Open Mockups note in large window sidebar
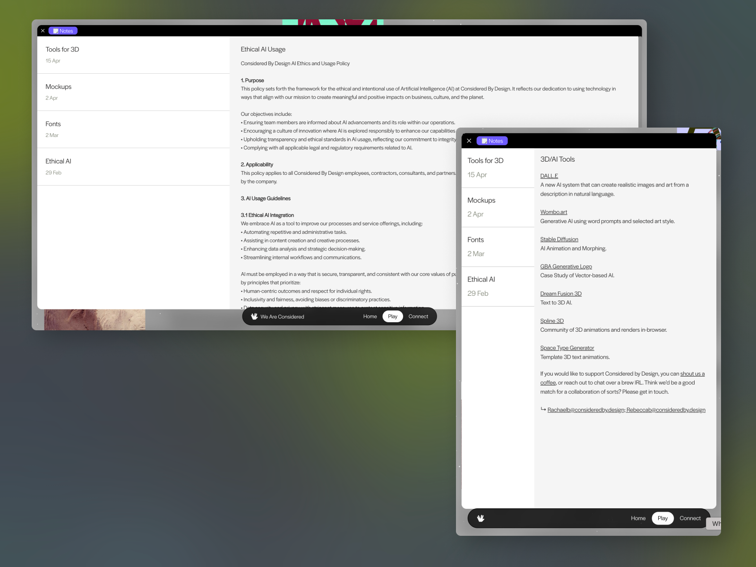 point(59,87)
